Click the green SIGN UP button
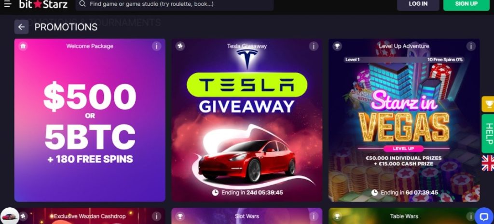The height and width of the screenshot is (224, 494). pyautogui.click(x=467, y=4)
